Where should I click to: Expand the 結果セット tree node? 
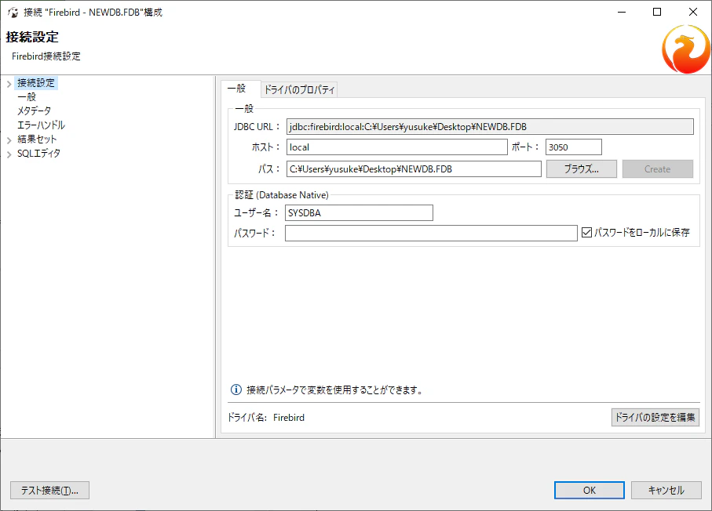9,140
